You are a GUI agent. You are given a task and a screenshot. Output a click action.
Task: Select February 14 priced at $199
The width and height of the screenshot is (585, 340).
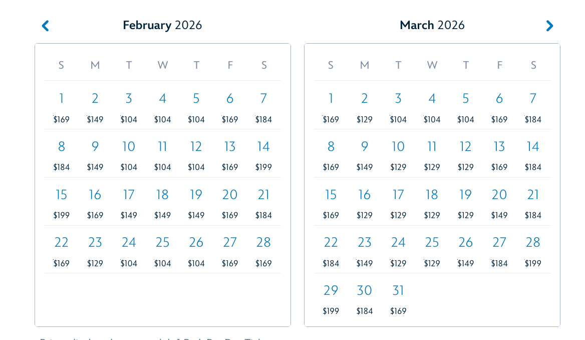click(x=263, y=153)
